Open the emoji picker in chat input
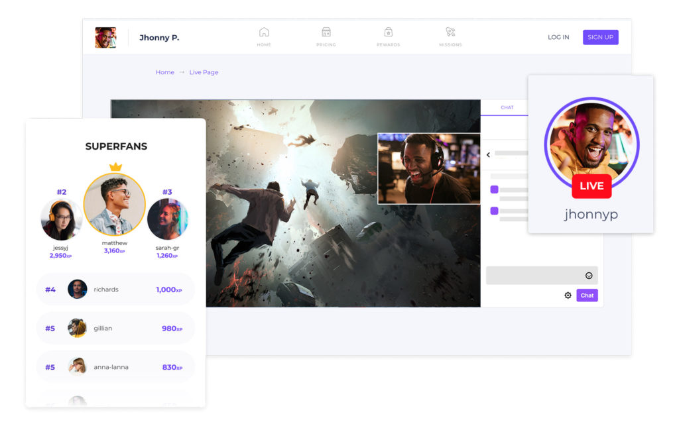Viewport: 679px width, 426px height. (x=589, y=276)
